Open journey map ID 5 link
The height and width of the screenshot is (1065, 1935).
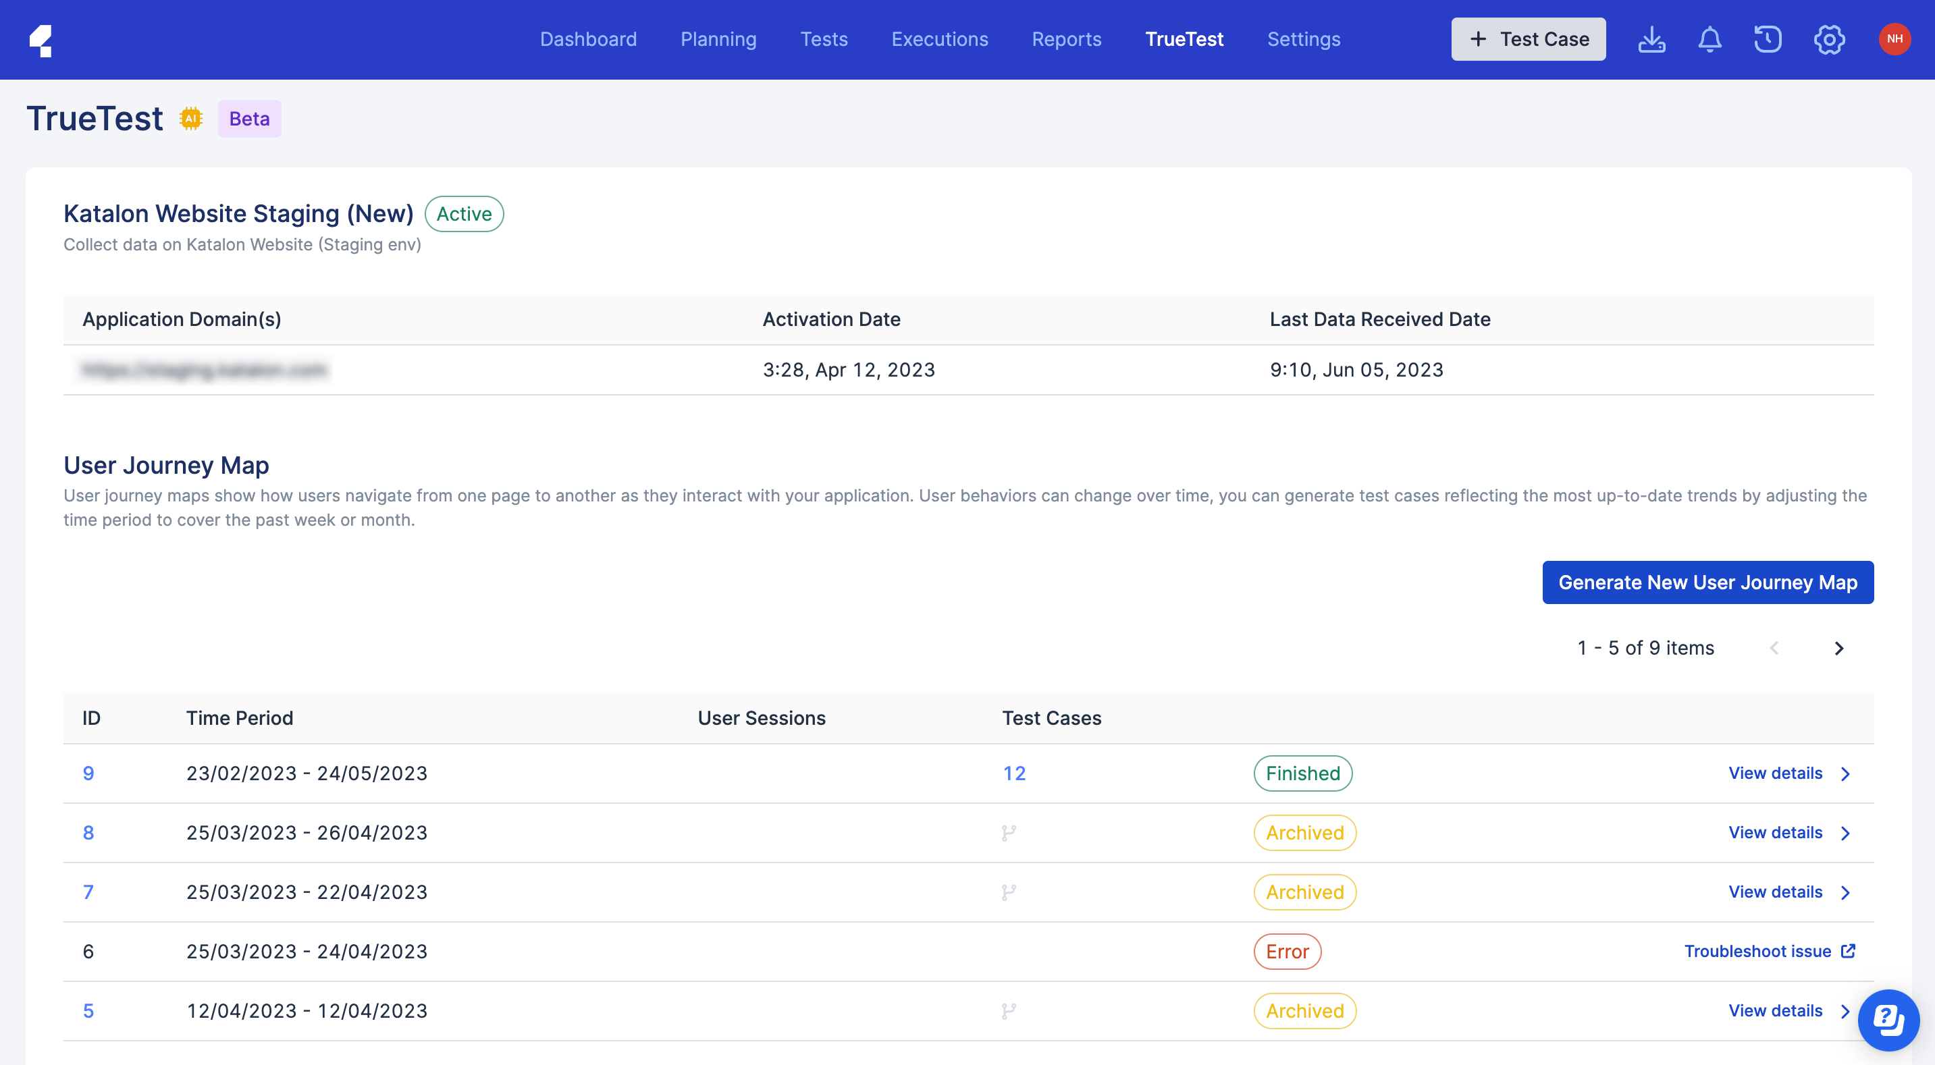pyautogui.click(x=88, y=1011)
